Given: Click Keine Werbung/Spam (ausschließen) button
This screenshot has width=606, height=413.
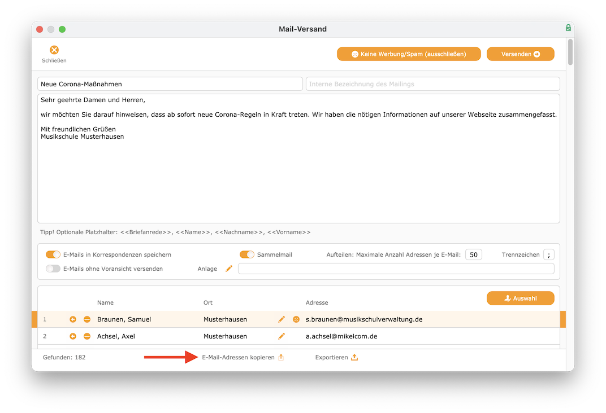Looking at the screenshot, I should click(409, 54).
